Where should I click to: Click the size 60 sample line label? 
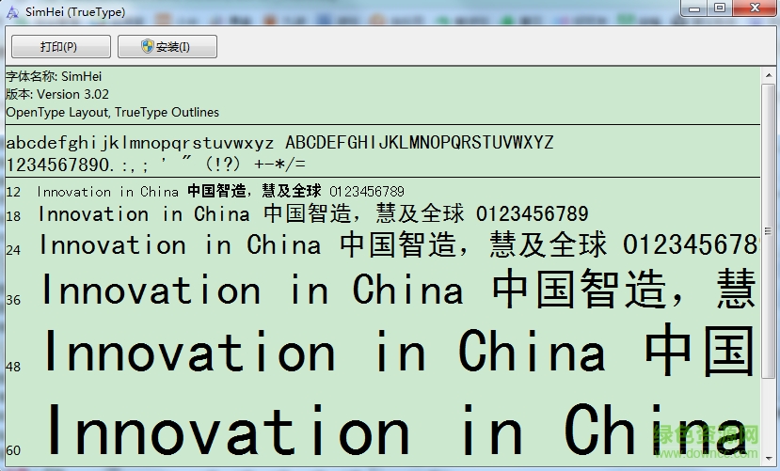13,450
